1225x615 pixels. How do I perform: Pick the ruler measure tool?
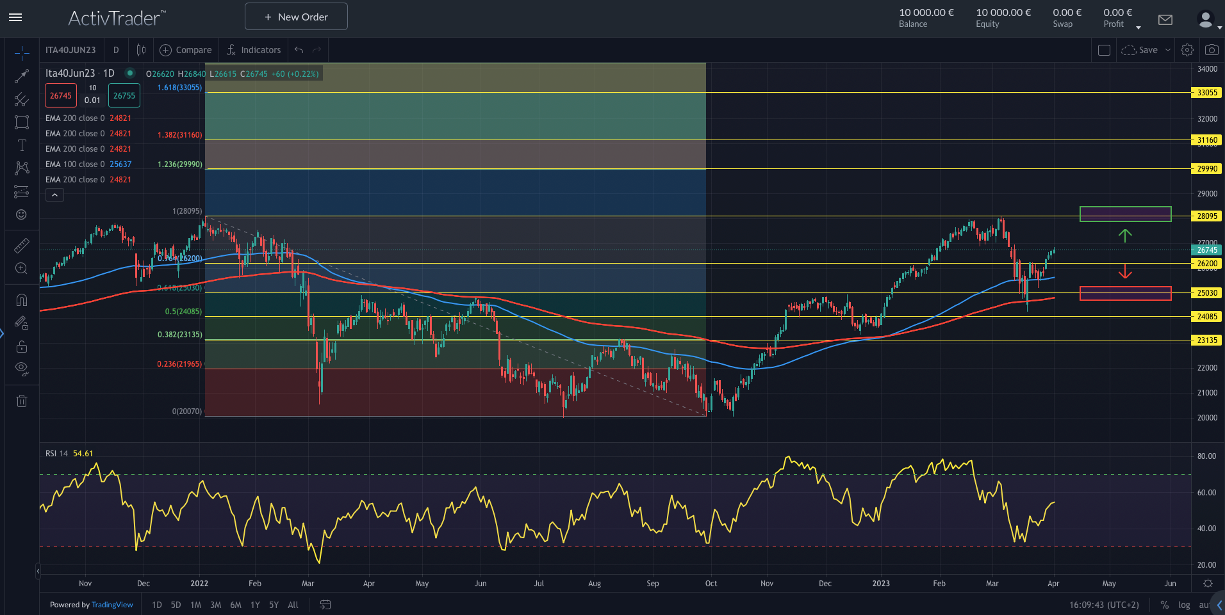(22, 246)
